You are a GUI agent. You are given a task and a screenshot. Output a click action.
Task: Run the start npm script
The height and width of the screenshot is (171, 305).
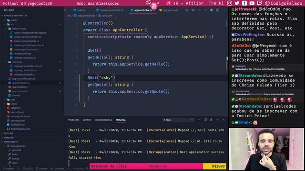pyautogui.click(x=15, y=163)
